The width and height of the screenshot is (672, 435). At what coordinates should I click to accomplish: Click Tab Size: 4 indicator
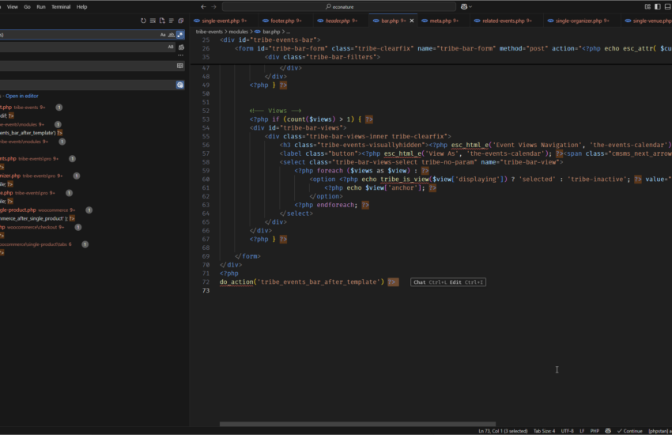click(x=544, y=431)
